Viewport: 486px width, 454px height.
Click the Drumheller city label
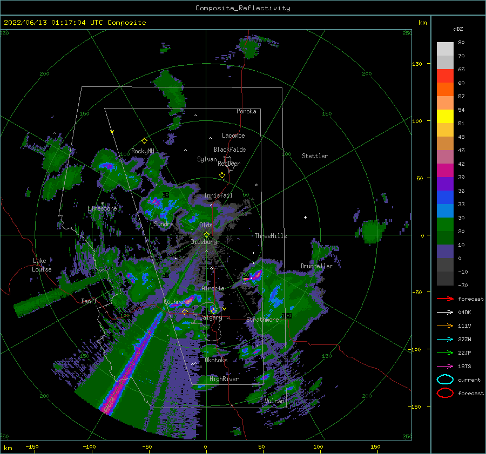tap(316, 266)
